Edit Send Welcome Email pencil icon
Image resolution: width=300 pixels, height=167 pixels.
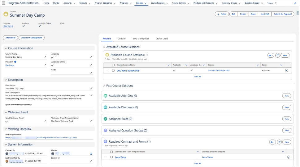click(x=45, y=121)
